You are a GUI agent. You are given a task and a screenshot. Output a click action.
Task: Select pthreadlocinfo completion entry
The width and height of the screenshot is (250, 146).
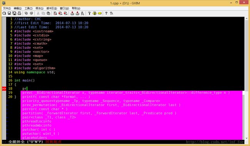pos(132,121)
